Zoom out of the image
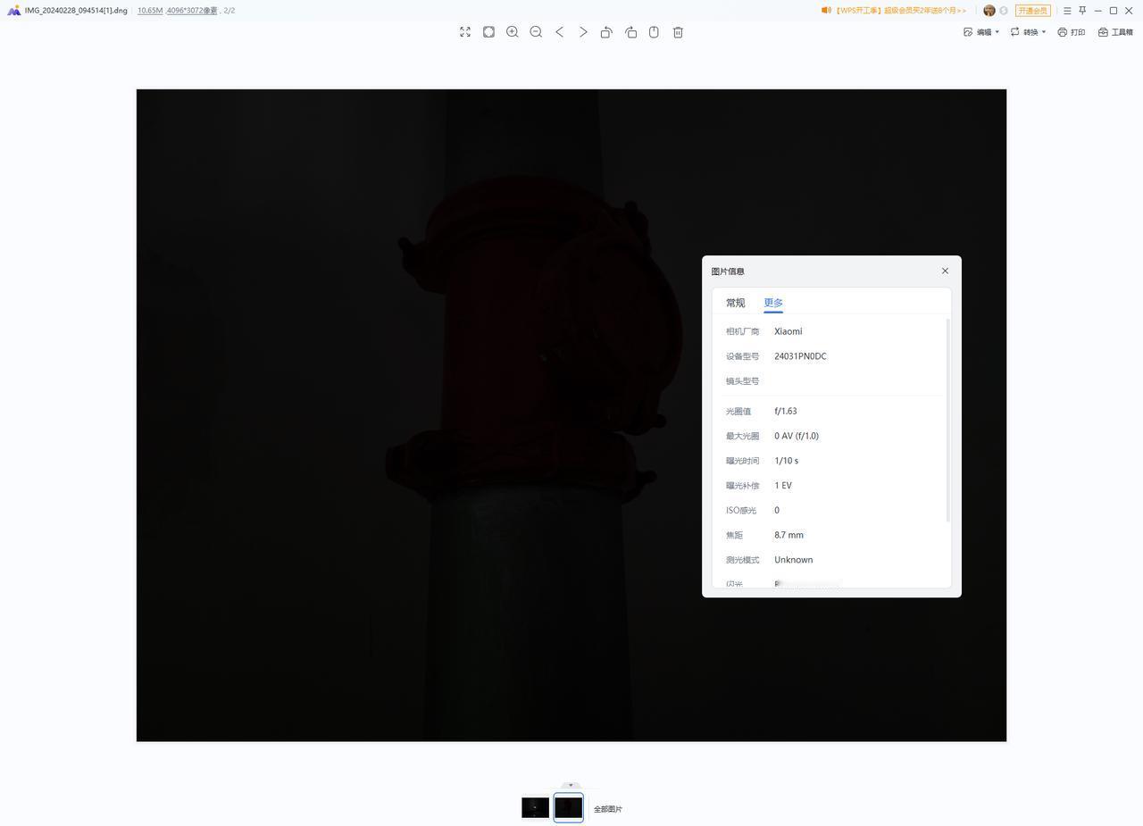The width and height of the screenshot is (1143, 826). click(x=536, y=32)
